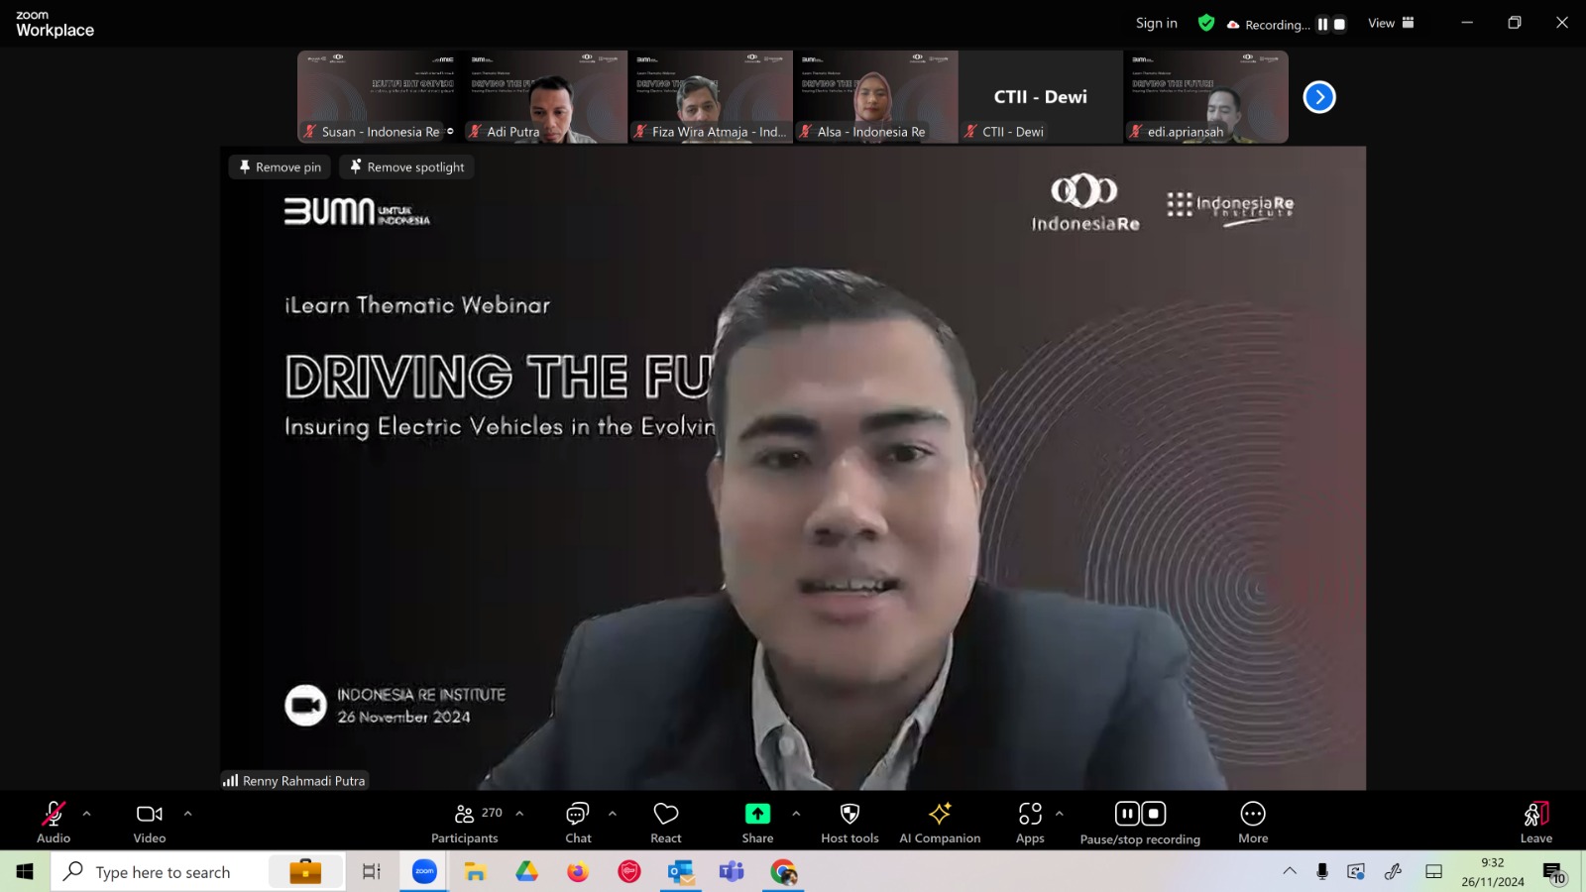Click Remove pin button
This screenshot has width=1586, height=892.
point(281,167)
